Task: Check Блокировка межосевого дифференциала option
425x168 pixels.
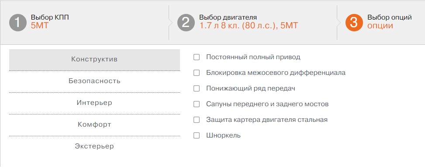Action: point(197,73)
